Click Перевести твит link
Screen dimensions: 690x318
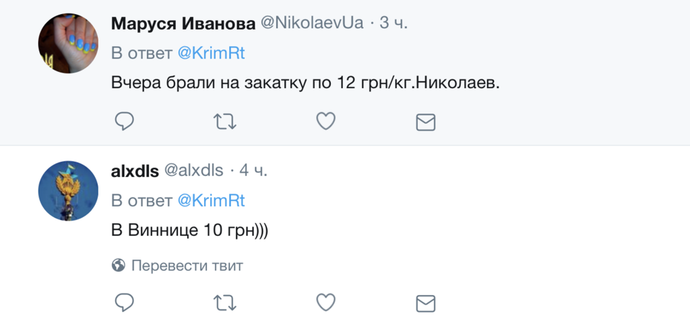coord(187,266)
